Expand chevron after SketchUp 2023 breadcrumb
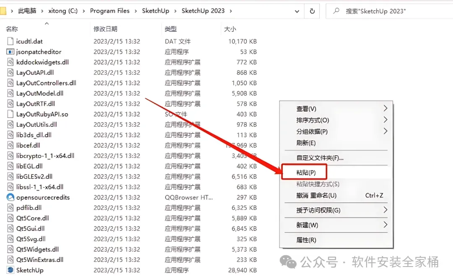 tap(231, 11)
